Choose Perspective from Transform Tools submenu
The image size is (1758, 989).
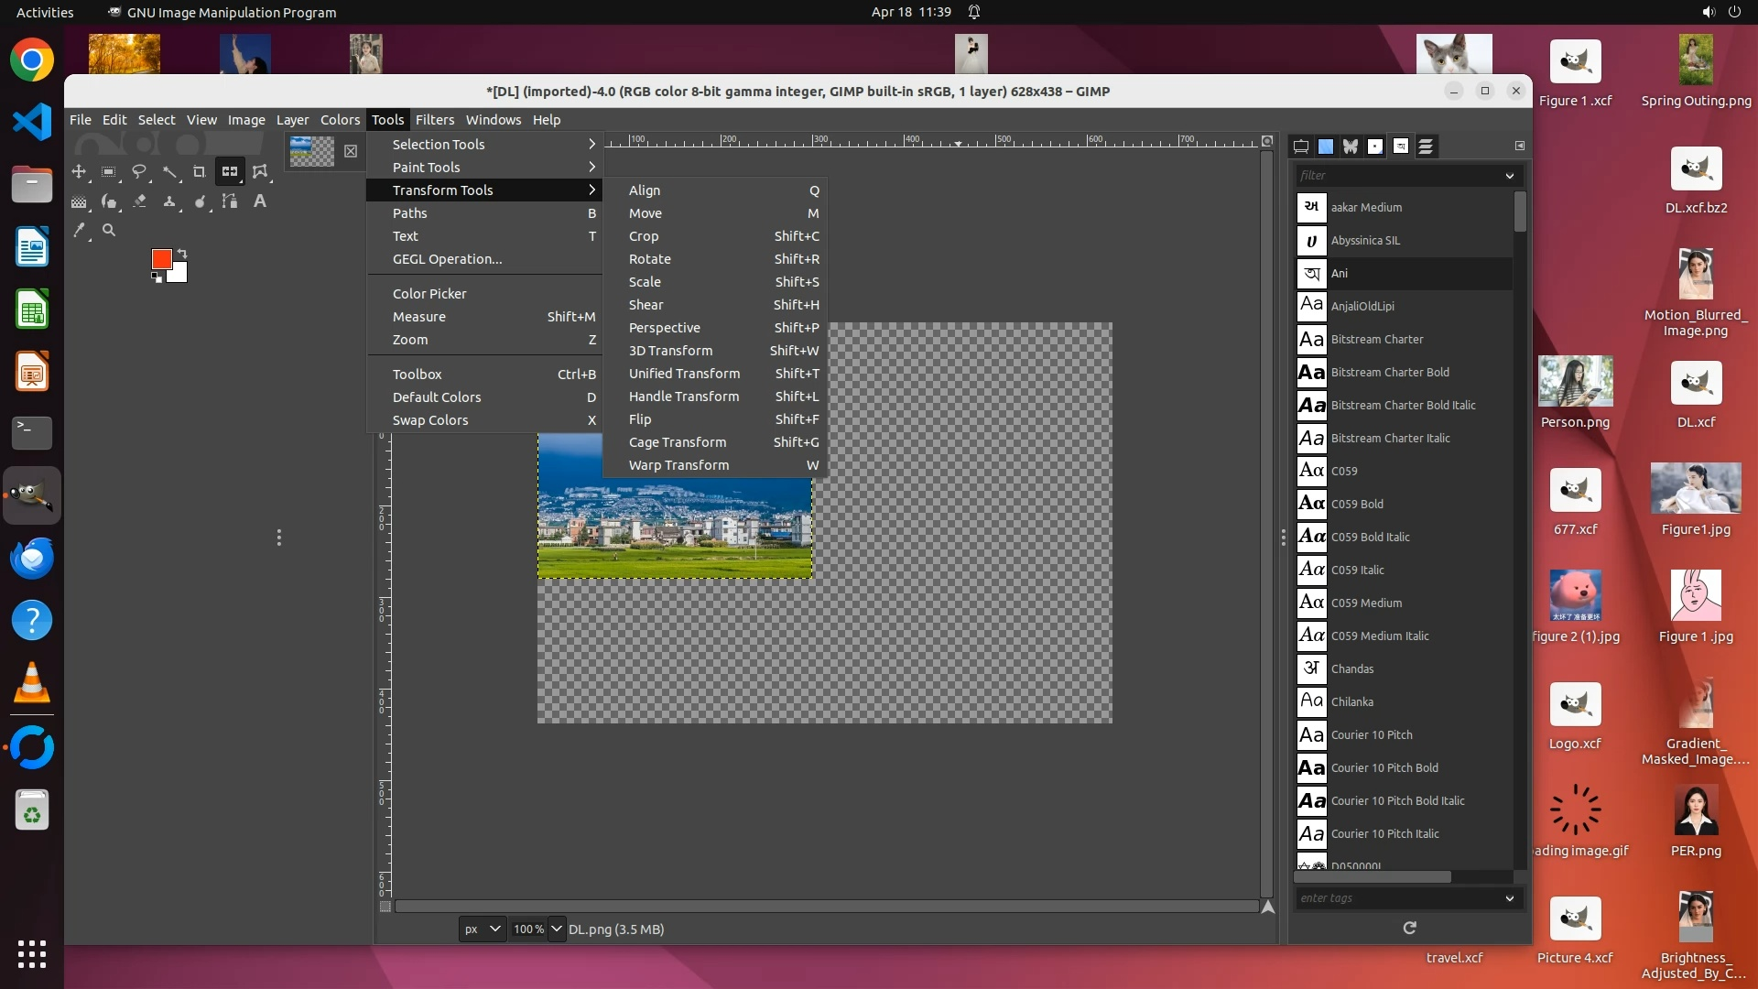pyautogui.click(x=664, y=328)
